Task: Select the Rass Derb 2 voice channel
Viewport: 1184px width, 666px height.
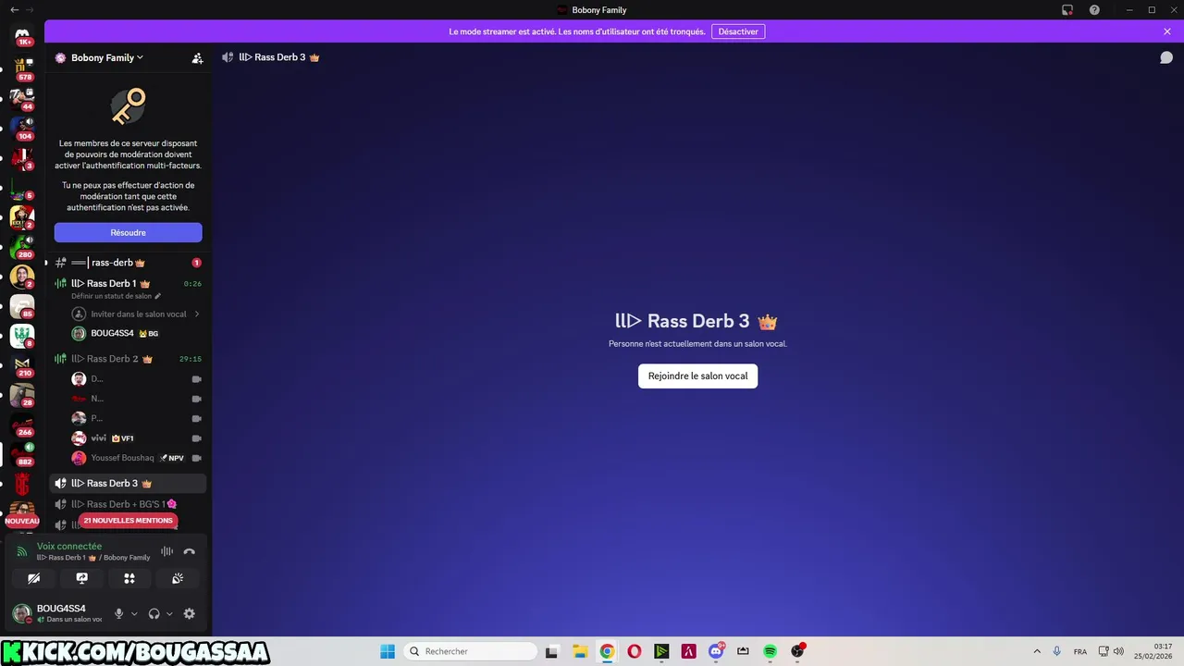Action: click(x=128, y=359)
